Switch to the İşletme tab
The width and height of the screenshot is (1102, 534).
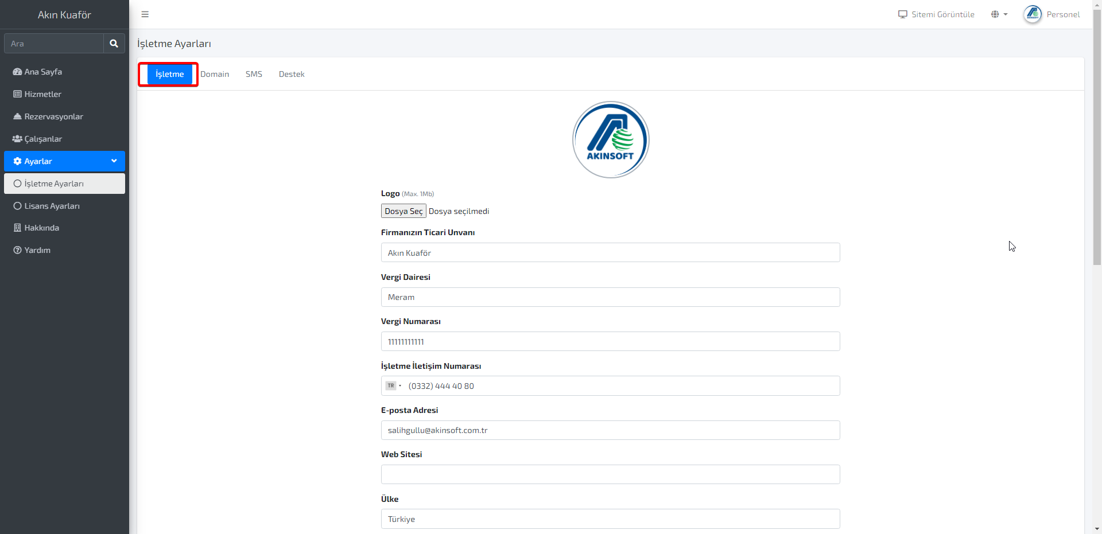tap(170, 74)
